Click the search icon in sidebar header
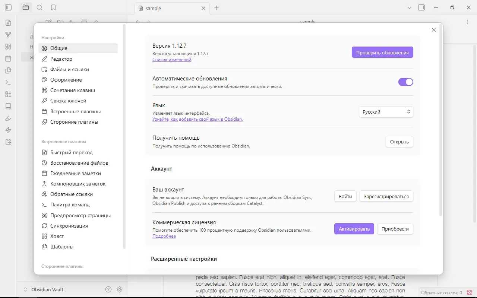477x298 pixels. (40, 7)
